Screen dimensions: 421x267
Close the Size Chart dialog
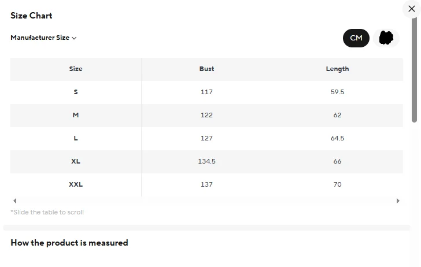pos(411,9)
